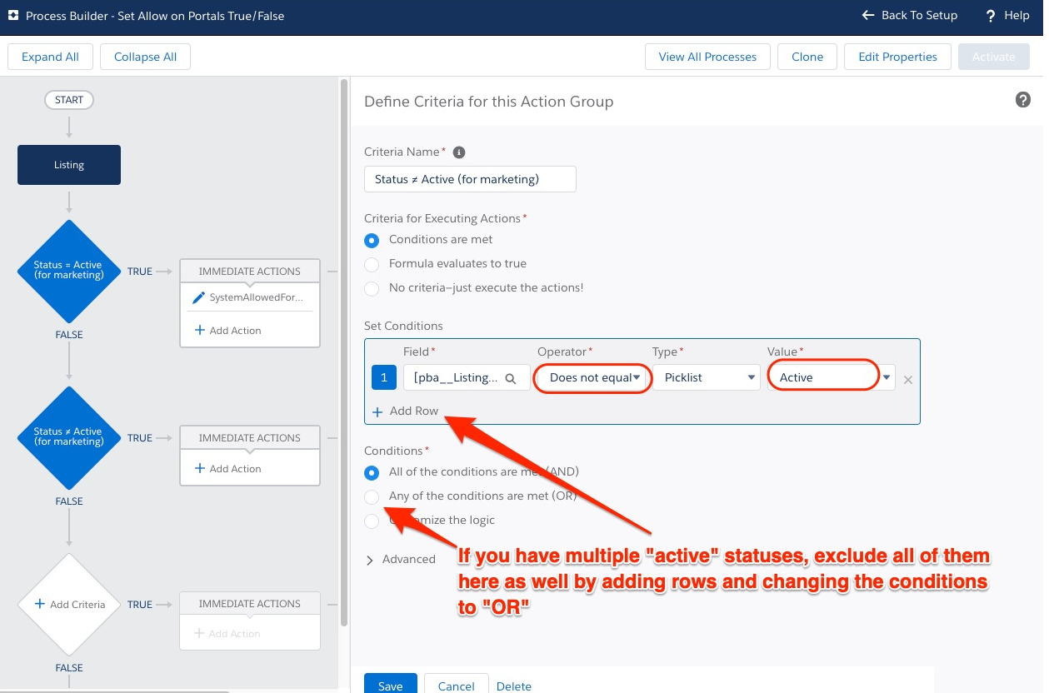Select Formula evaluates to true

pos(372,264)
